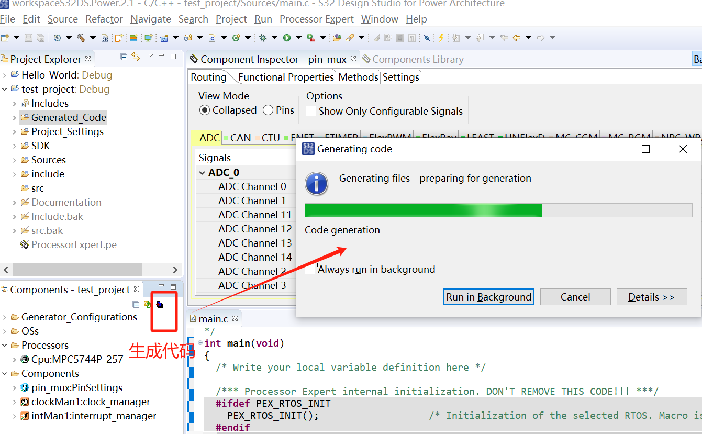Click the Project Explorer horizontal scrollbar
Screen dimensions: 702x434
coord(77,270)
